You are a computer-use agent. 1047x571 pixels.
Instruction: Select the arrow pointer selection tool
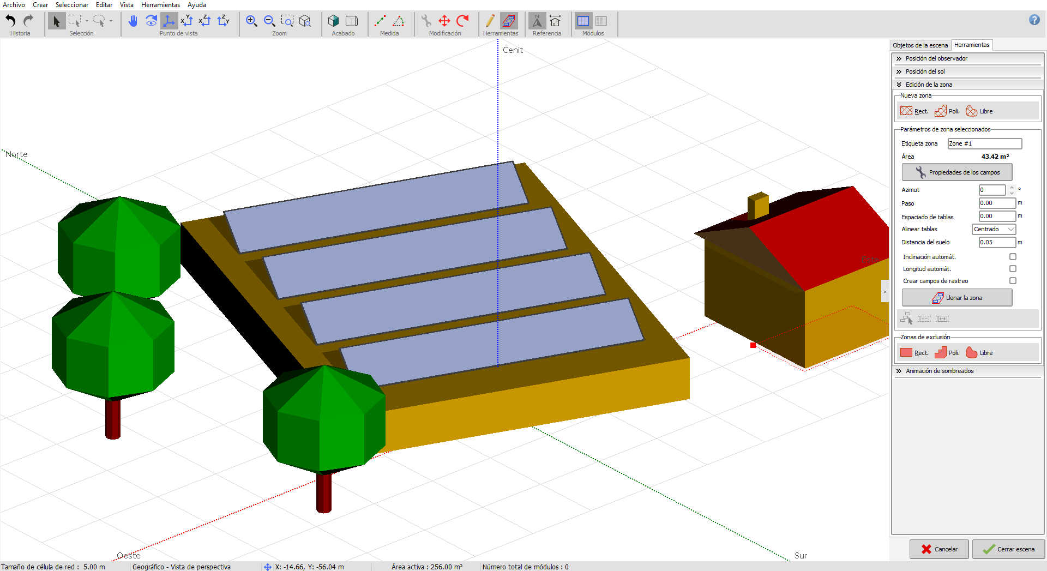point(56,21)
